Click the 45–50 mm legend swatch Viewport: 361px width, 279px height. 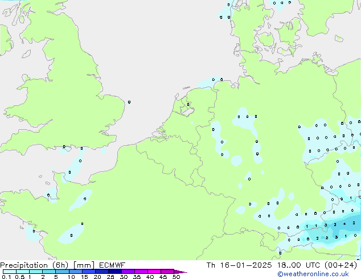click(x=167, y=272)
